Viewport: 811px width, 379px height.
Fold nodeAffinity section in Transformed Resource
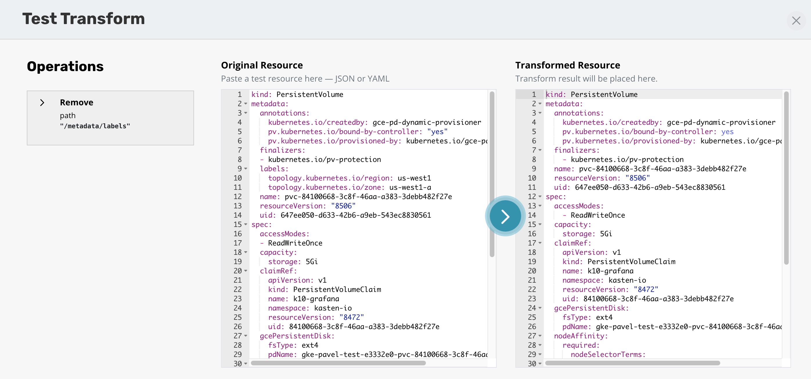540,336
